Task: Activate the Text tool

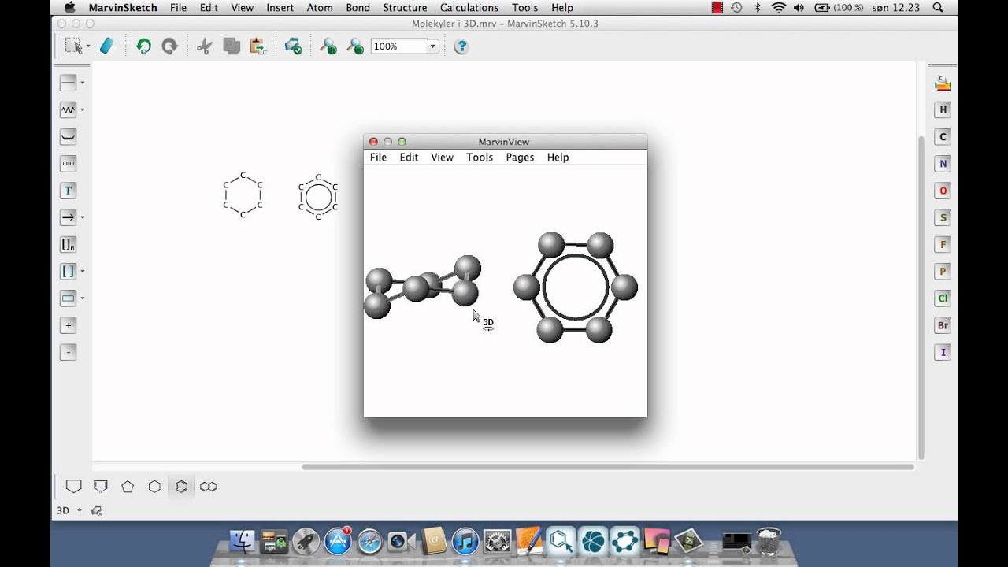Action: point(69,191)
